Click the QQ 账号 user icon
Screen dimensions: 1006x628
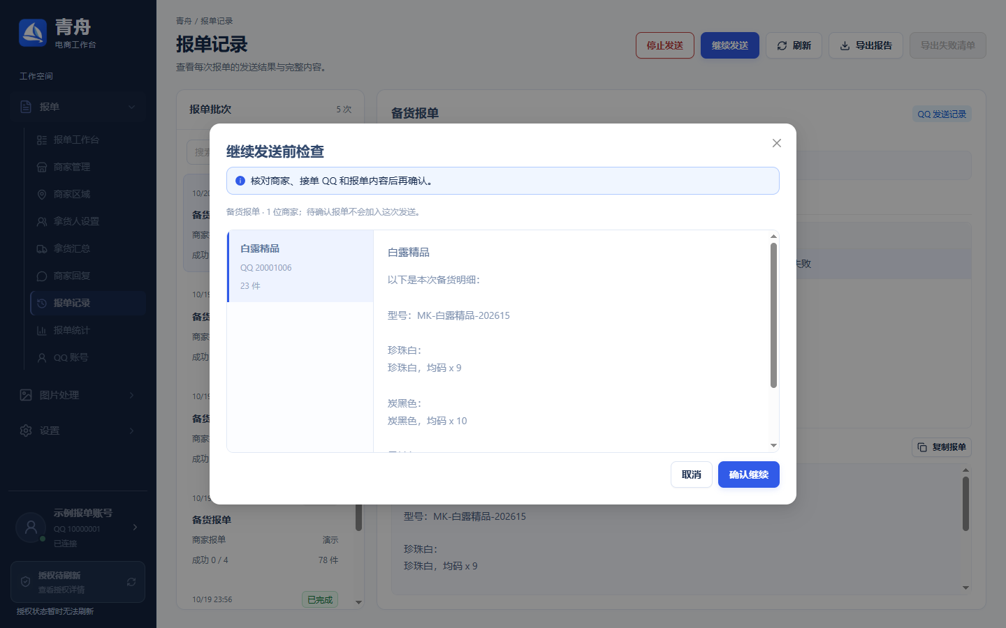(42, 357)
